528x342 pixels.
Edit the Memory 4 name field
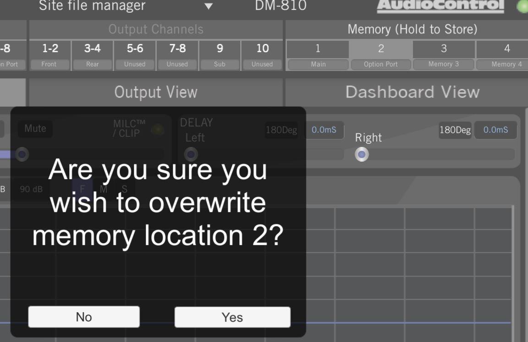pyautogui.click(x=503, y=64)
